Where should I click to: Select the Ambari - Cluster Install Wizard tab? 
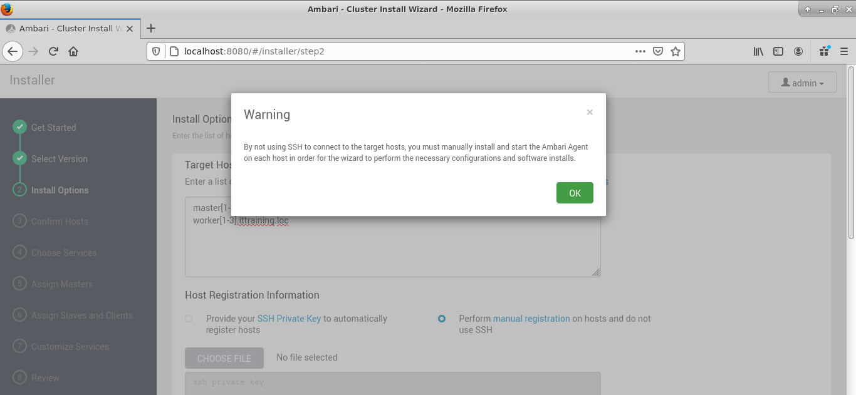(x=70, y=28)
